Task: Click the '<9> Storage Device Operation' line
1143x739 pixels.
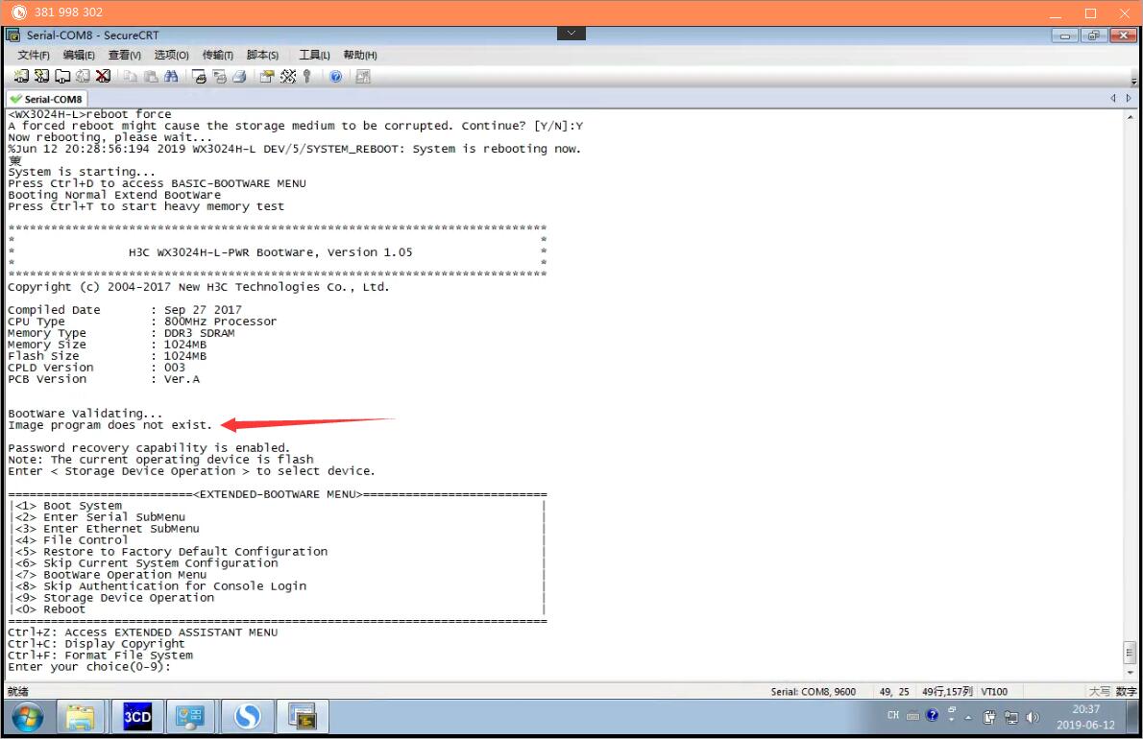Action: tap(114, 598)
